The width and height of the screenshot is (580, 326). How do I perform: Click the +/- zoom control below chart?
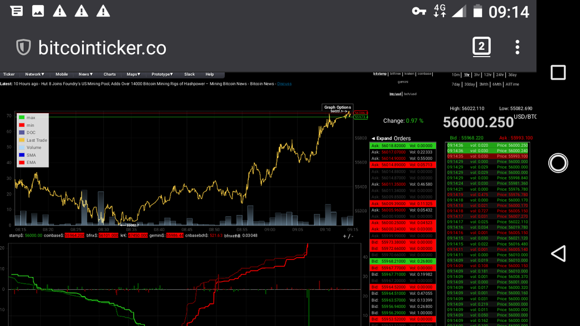[x=348, y=236]
